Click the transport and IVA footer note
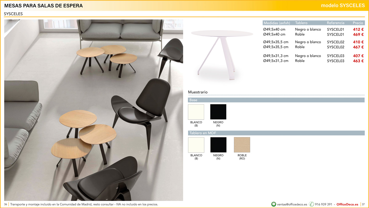Image resolution: width=369 pixels, height=208 pixels. [84, 204]
